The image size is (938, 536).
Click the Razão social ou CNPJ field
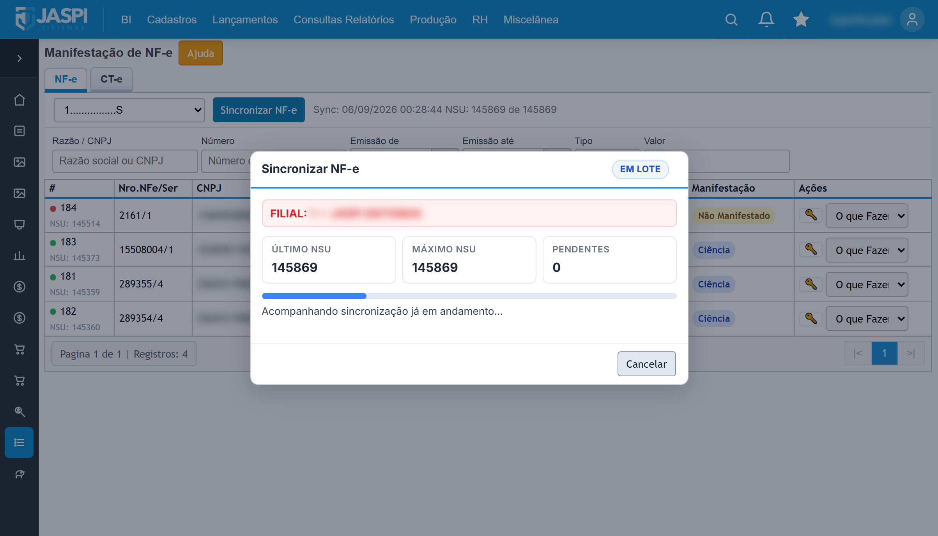125,161
